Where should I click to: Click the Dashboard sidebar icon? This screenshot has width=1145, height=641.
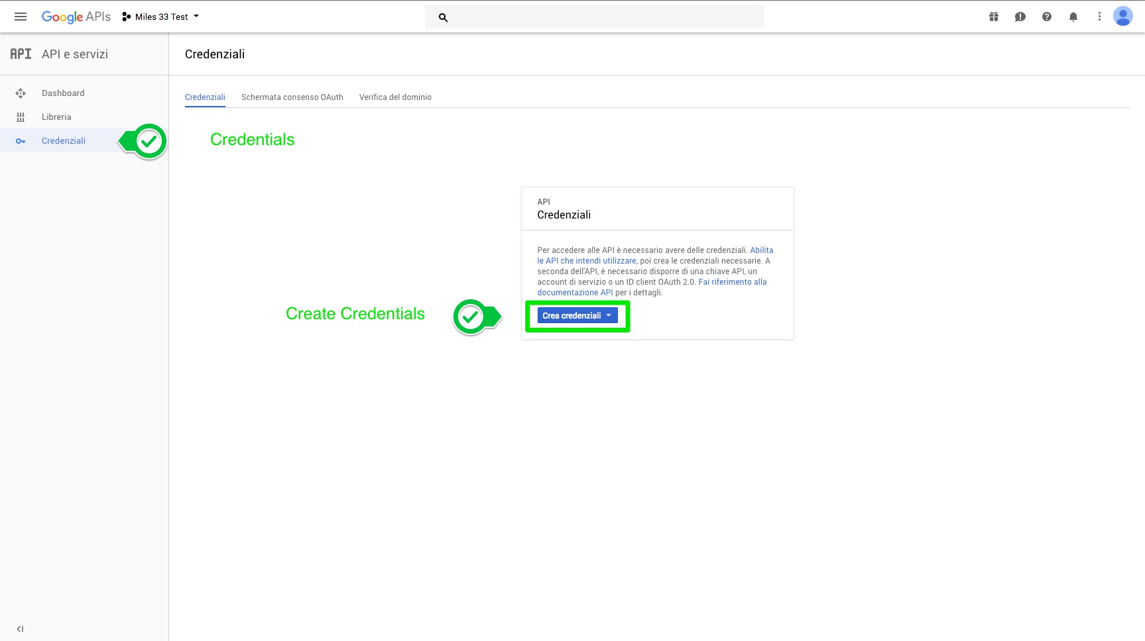pos(21,93)
